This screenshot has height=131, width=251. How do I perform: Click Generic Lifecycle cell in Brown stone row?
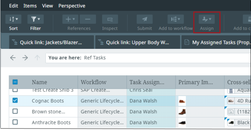pyautogui.click(x=102, y=112)
